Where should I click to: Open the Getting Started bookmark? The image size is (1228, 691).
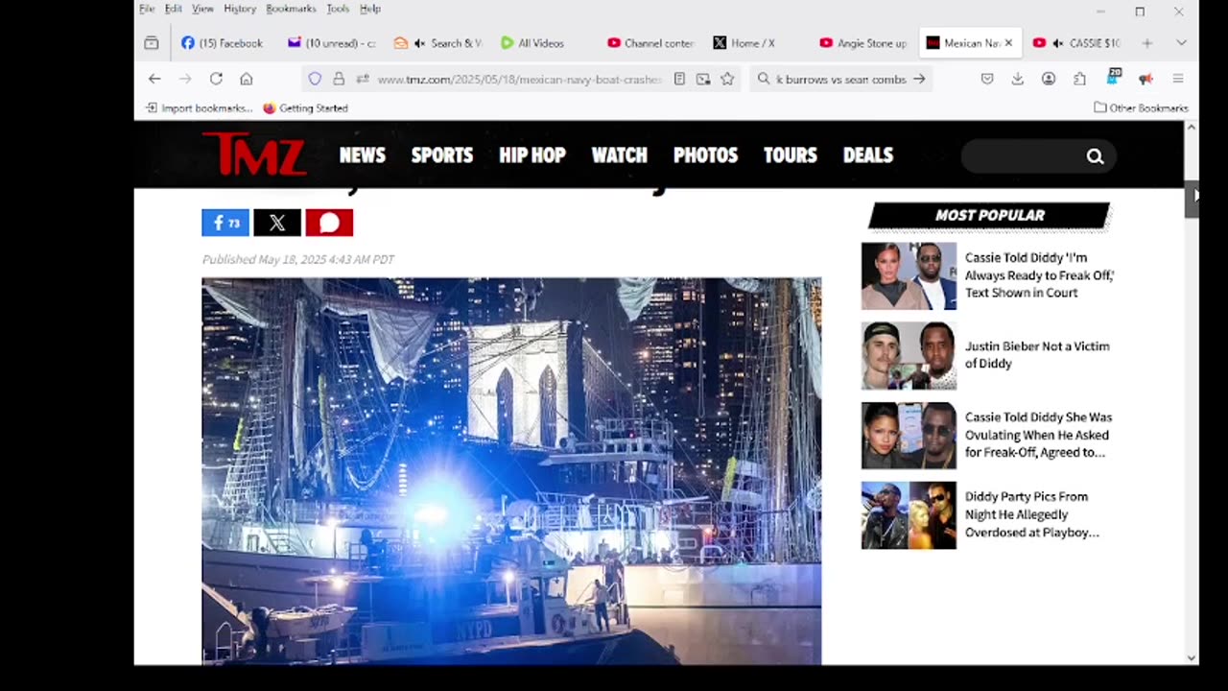tap(305, 108)
